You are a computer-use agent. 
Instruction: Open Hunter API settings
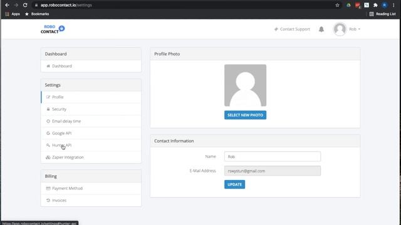[91, 145]
